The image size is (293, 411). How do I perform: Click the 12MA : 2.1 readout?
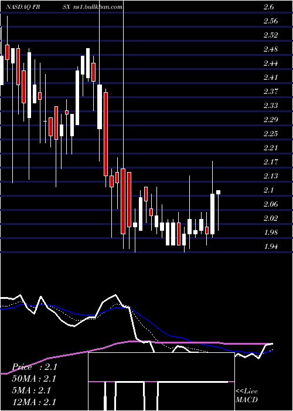coord(35,402)
